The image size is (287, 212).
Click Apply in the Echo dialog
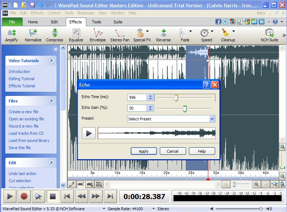[144, 151]
